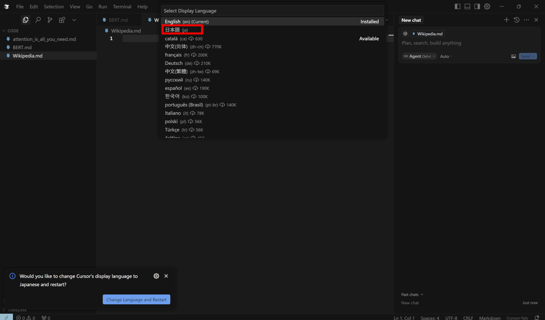Open the Extensions view icon

pos(62,20)
